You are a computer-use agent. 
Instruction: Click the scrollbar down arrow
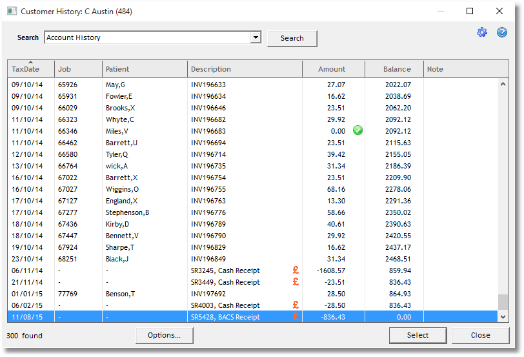click(x=503, y=316)
